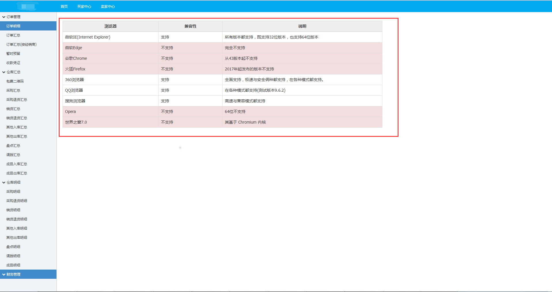This screenshot has width=552, height=292.
Task: Open 成品出库汇总 sidebar item
Action: coord(28,173)
